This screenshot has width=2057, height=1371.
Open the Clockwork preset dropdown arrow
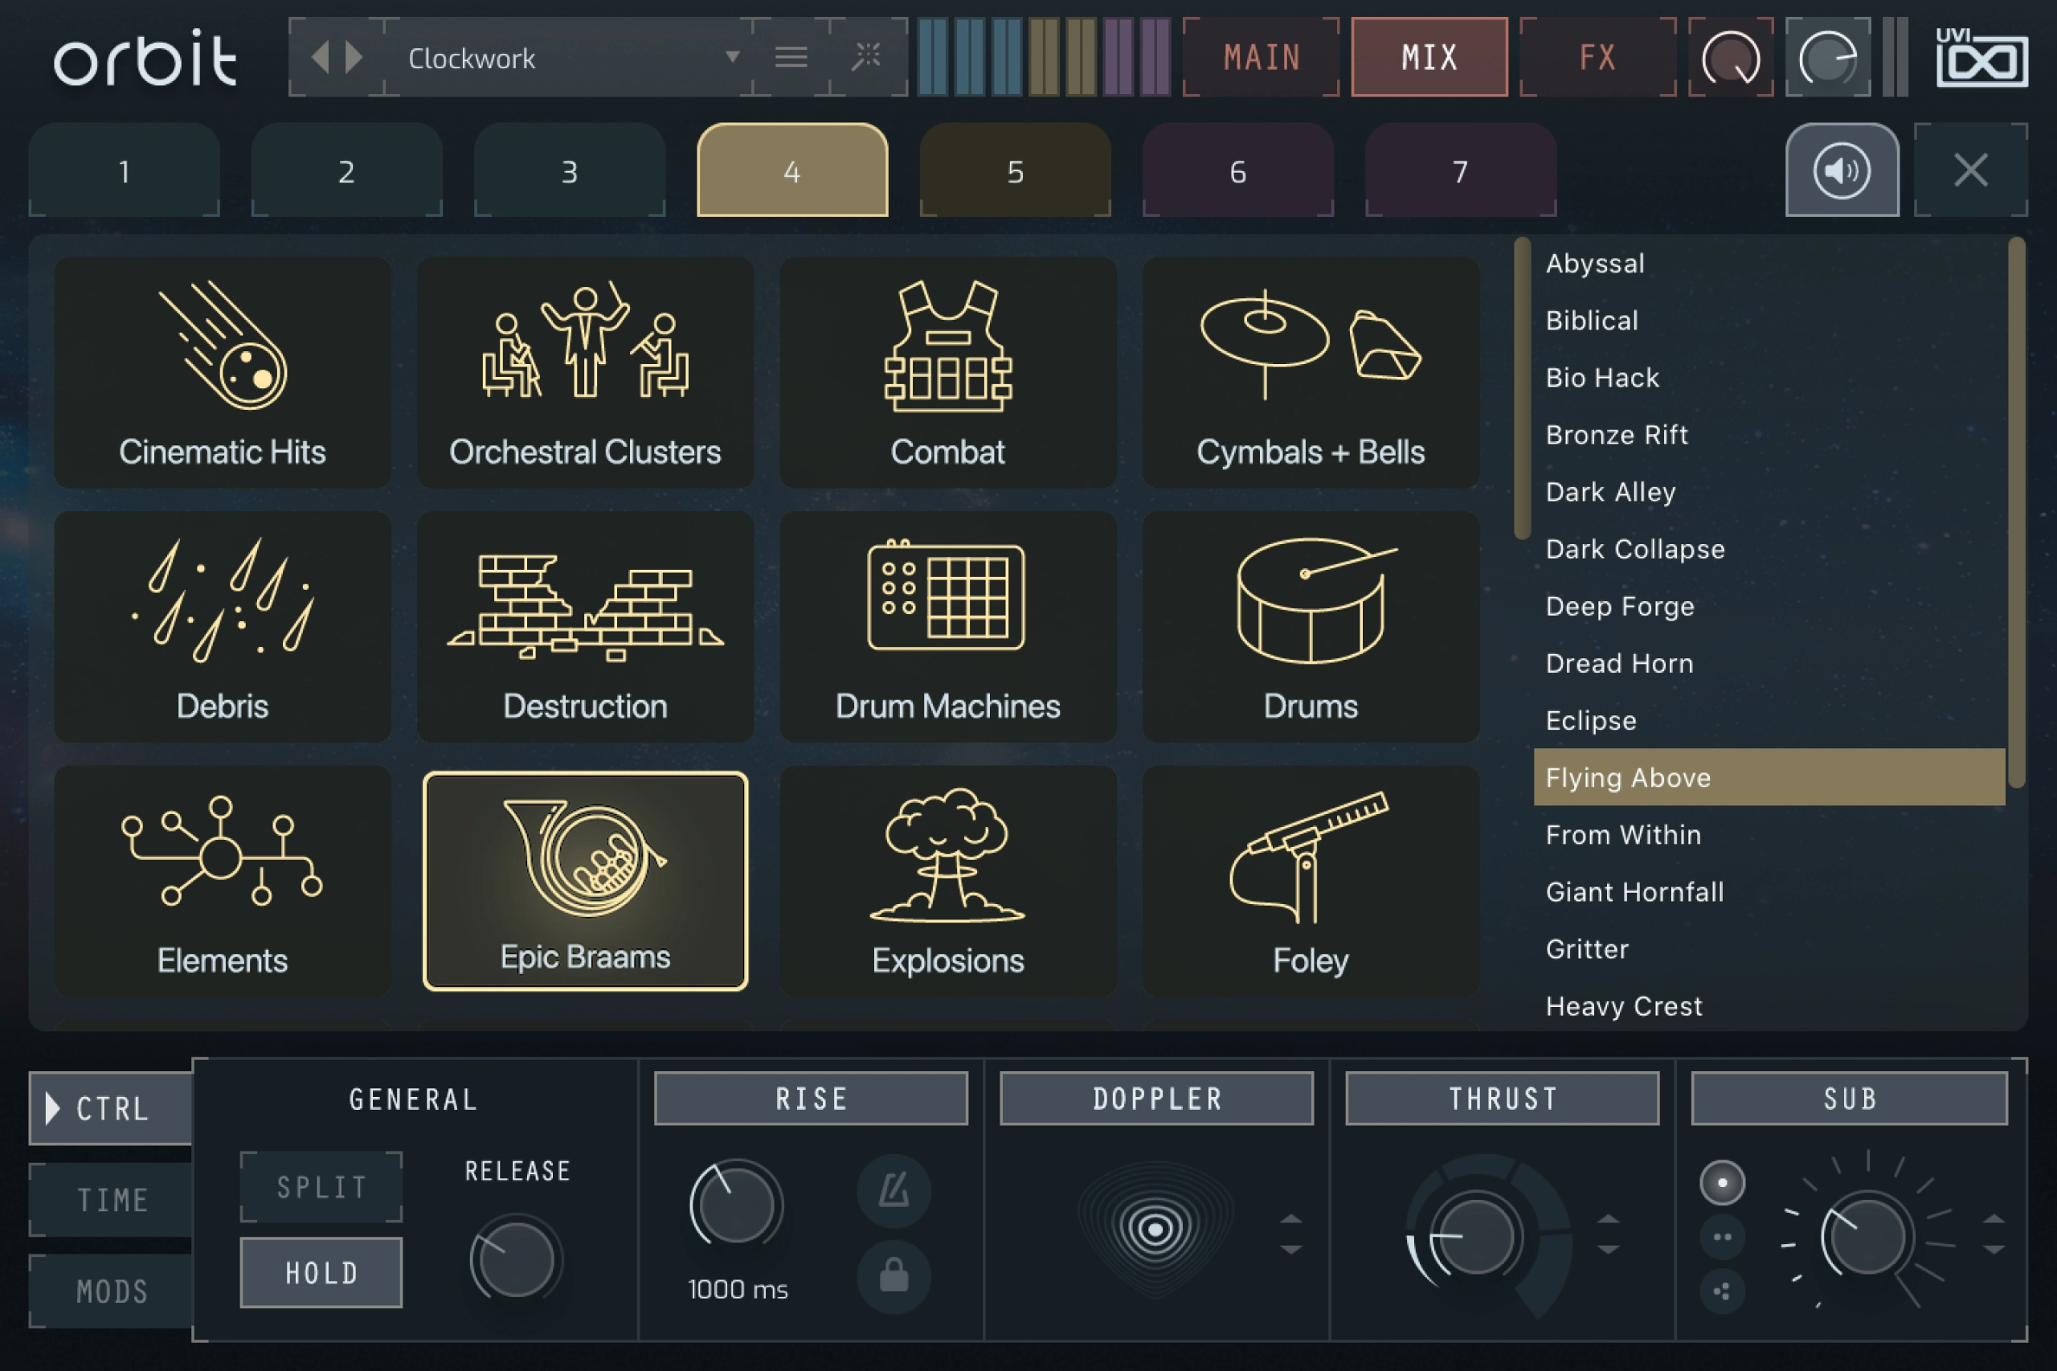pyautogui.click(x=733, y=58)
